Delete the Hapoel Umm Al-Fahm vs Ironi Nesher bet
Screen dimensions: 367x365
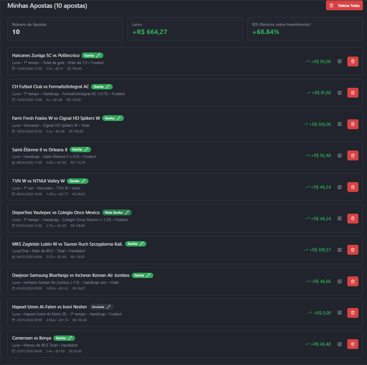tap(353, 313)
